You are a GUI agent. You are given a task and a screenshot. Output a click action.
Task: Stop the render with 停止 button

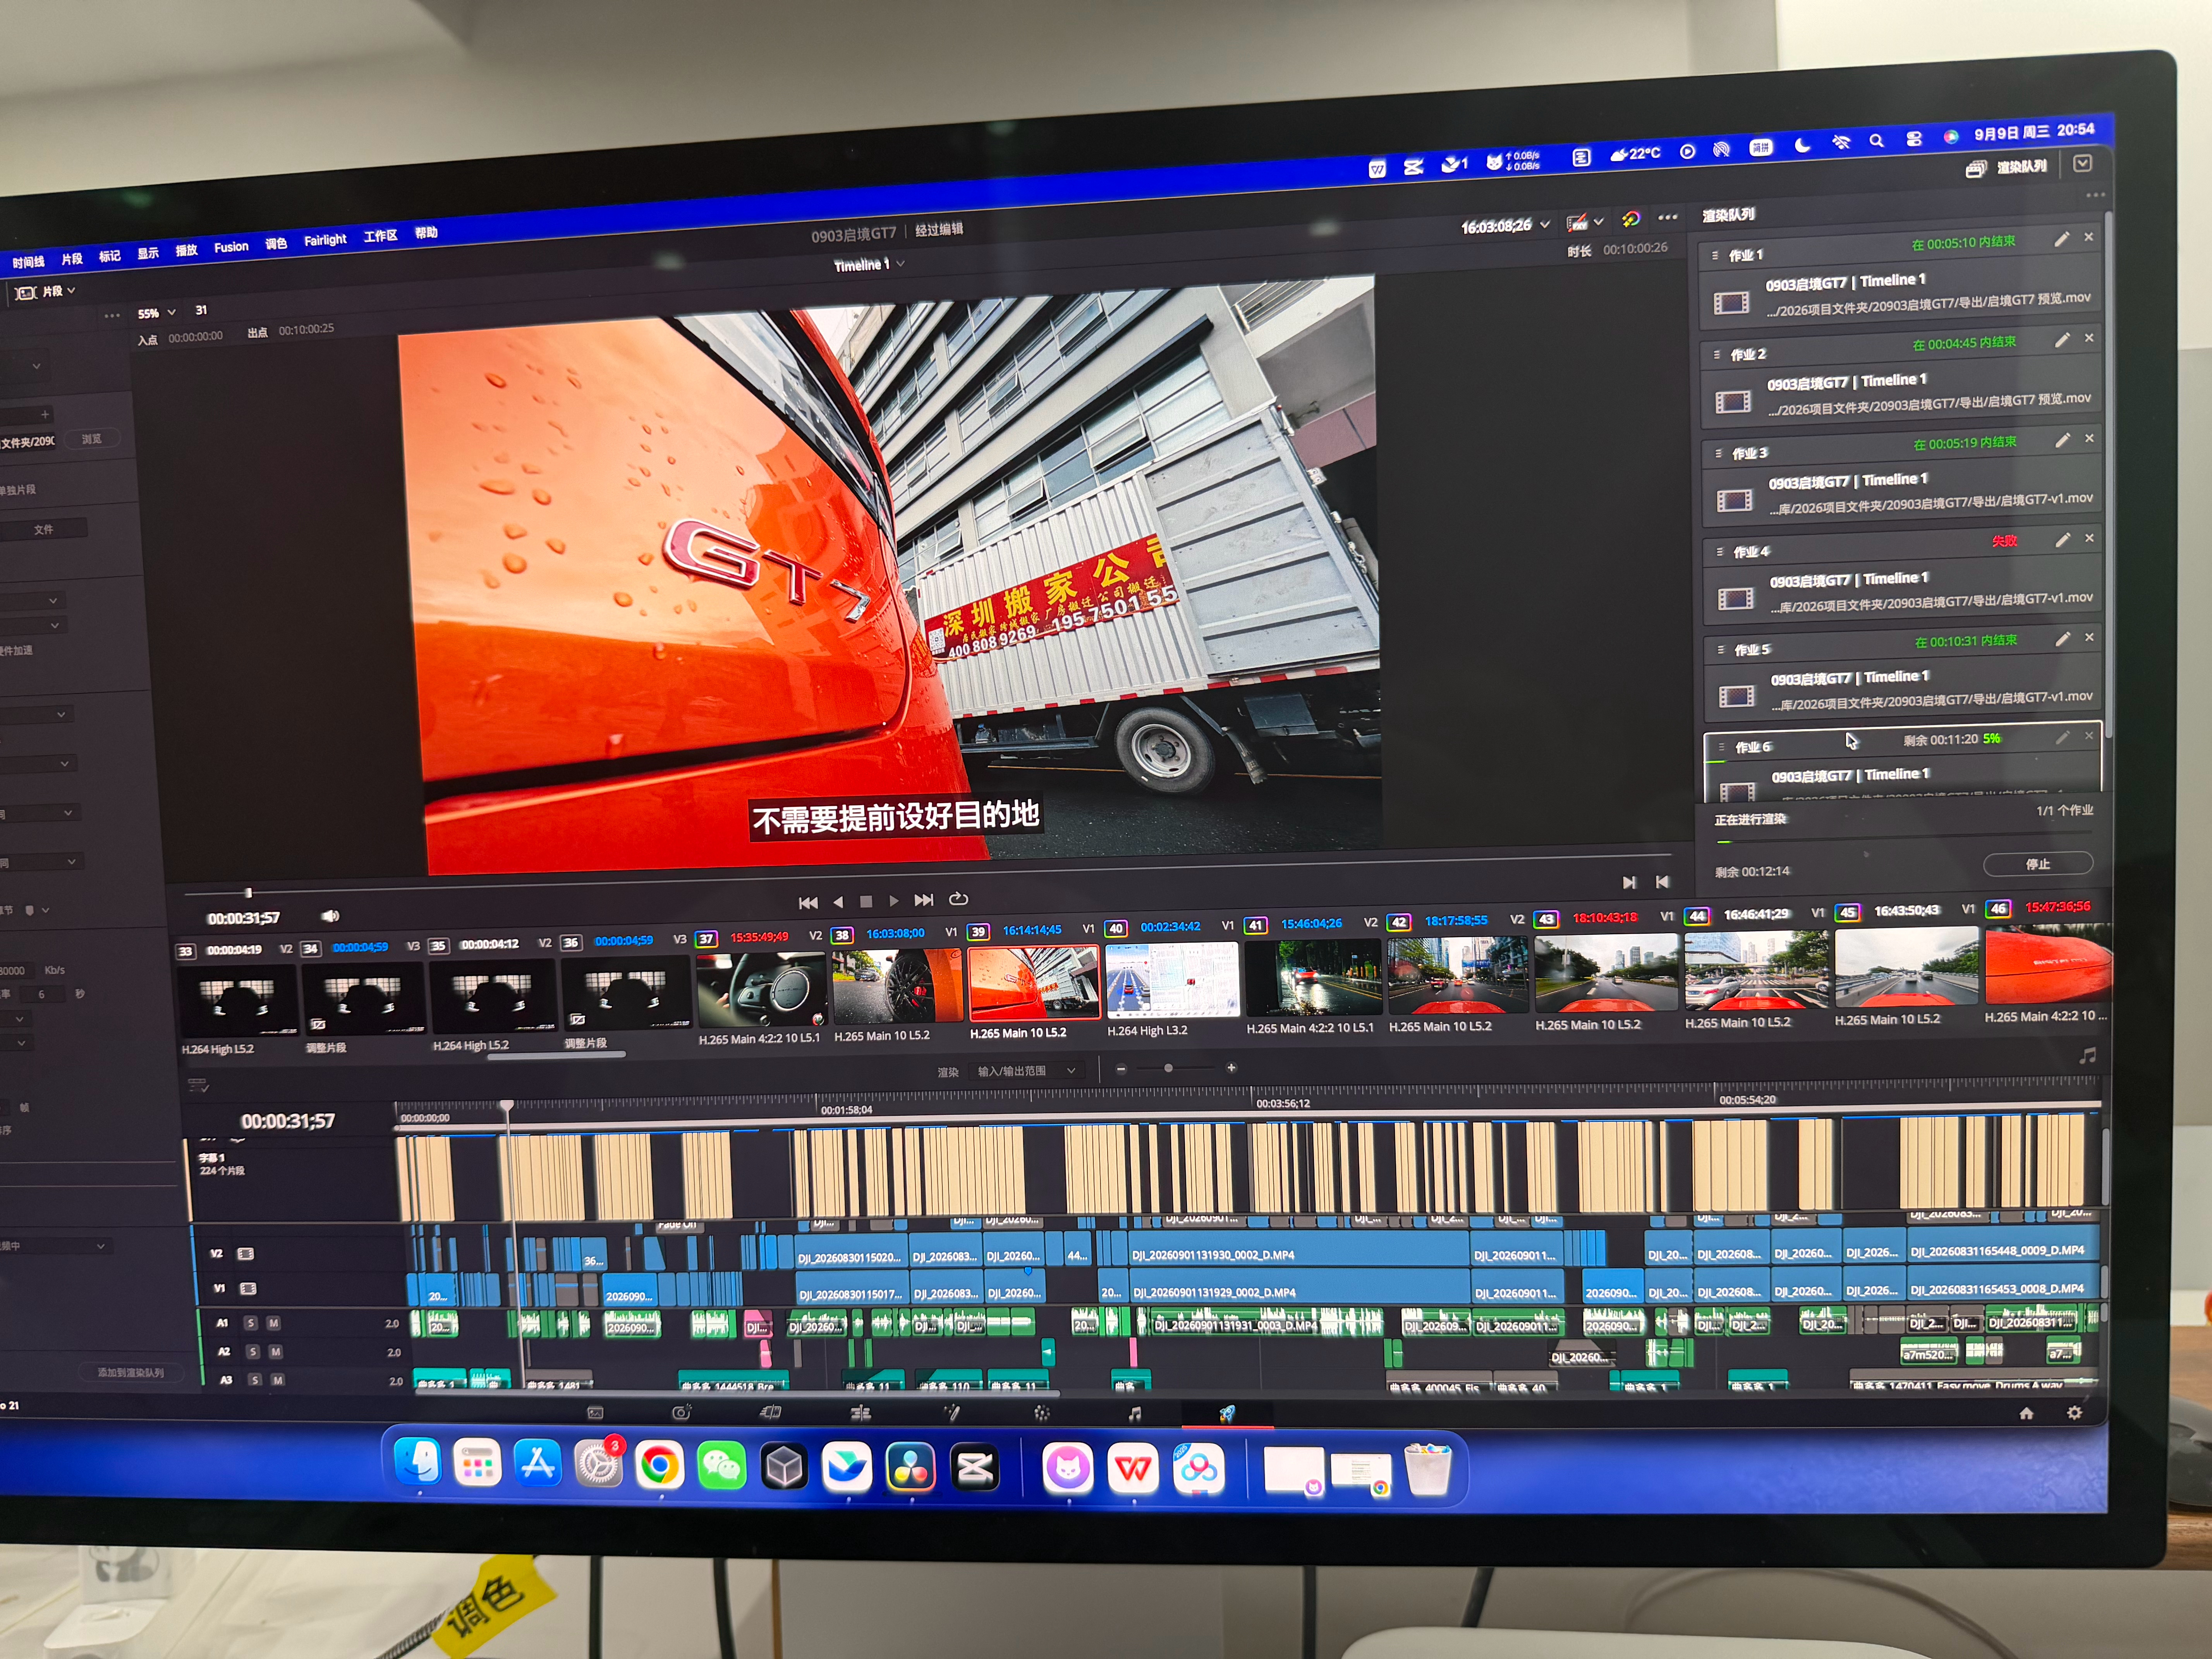click(x=2038, y=864)
